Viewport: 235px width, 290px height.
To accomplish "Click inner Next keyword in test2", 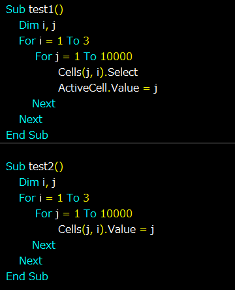I will pyautogui.click(x=44, y=245).
